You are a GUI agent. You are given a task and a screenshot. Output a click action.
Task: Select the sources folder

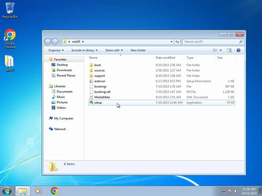[x=161, y=70]
